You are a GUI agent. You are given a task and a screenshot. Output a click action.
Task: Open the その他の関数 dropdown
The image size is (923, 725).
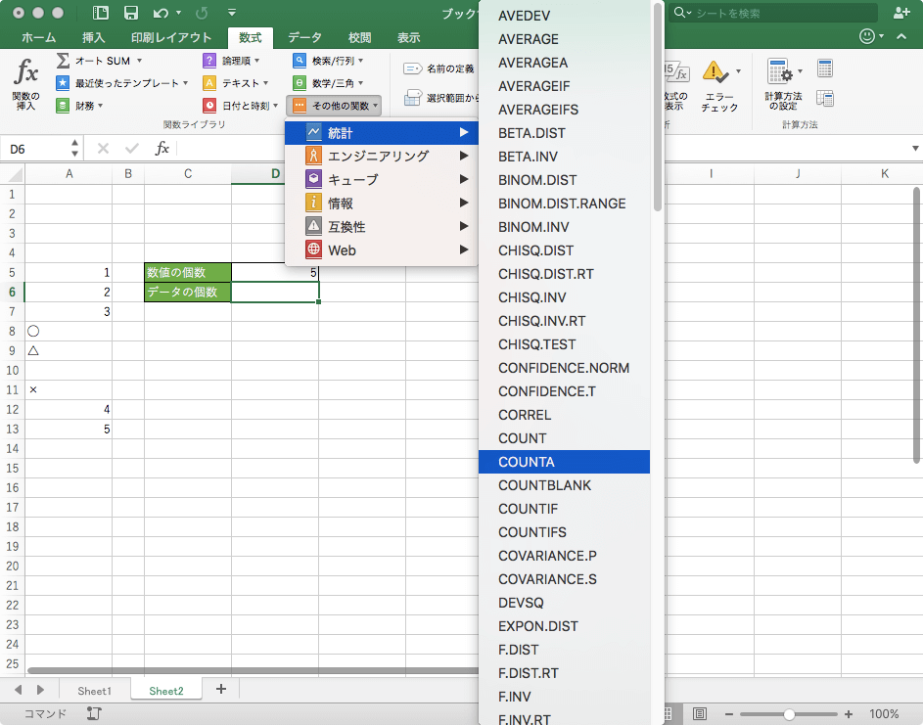[335, 106]
